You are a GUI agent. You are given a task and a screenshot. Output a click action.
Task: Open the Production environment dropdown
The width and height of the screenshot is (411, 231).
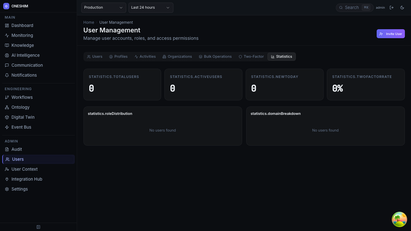[103, 7]
